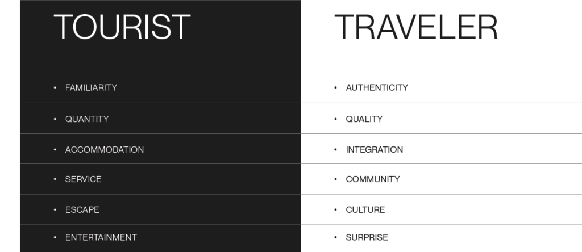Select the AUTHENTICITY list item
The height and width of the screenshot is (252, 582).
pos(377,88)
